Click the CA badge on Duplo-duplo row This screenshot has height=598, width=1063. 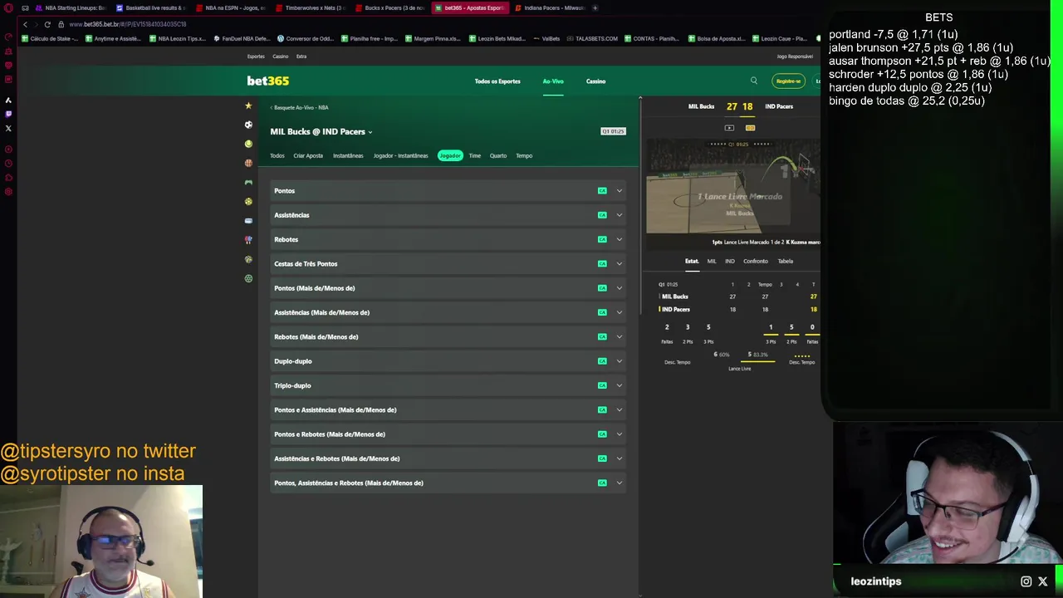[x=602, y=361]
